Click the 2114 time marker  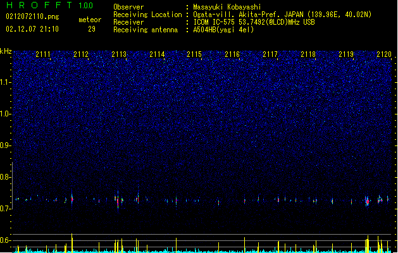point(157,54)
